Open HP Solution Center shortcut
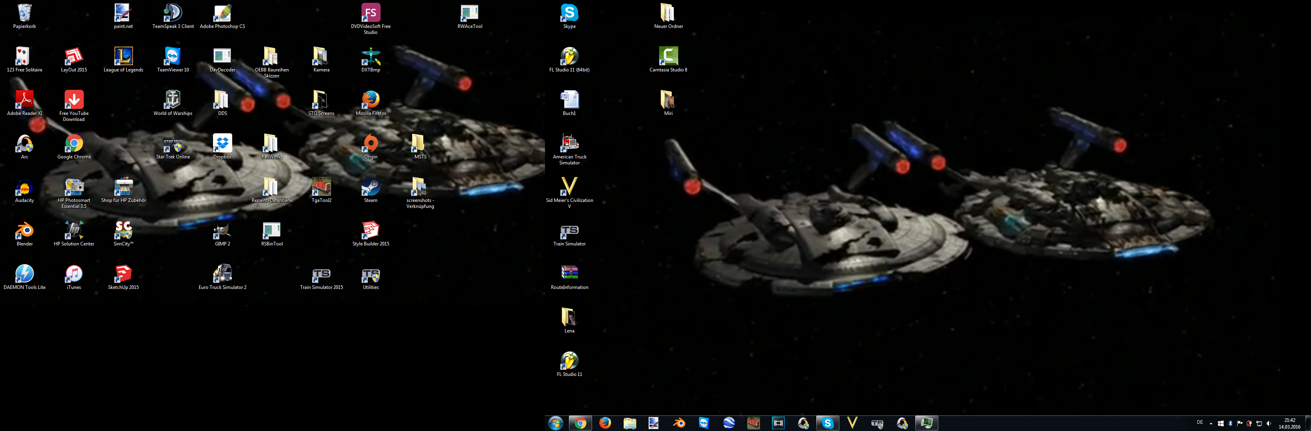Screen dimensions: 1311x431 tap(74, 233)
